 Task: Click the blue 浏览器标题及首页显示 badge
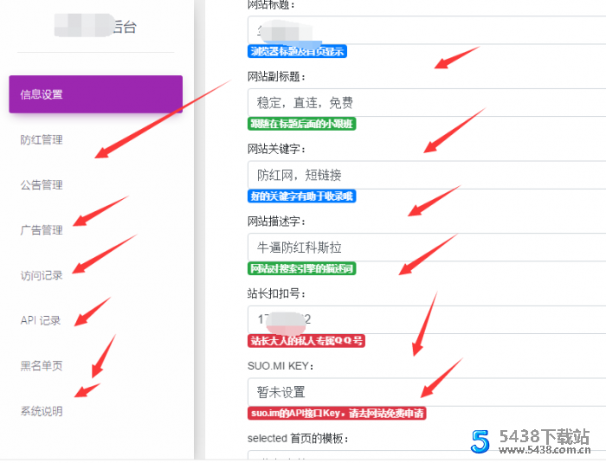(297, 52)
